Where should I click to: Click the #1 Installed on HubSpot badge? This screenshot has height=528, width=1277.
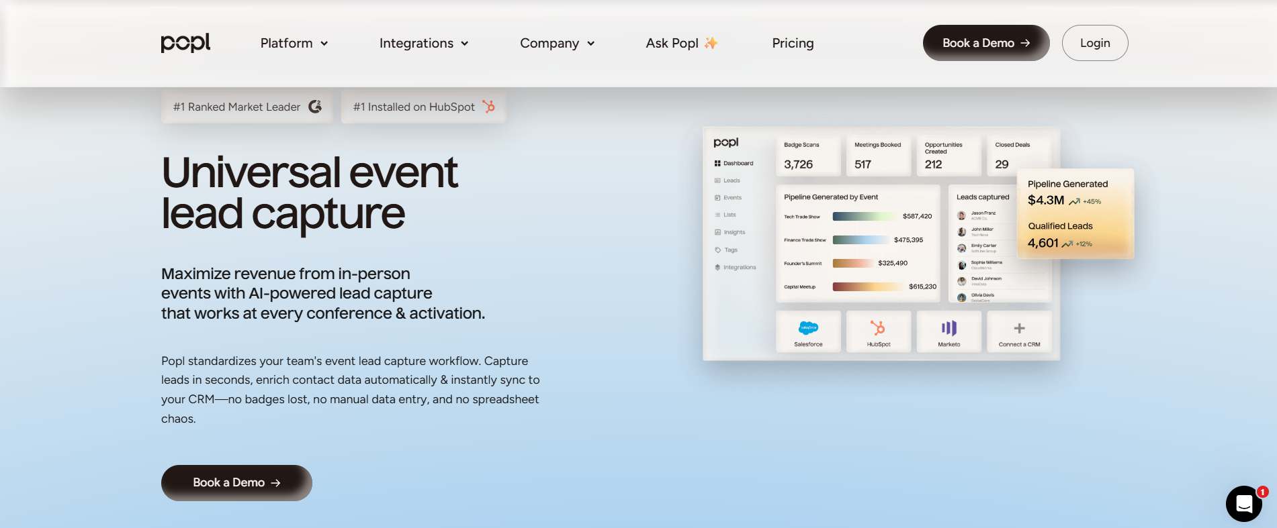click(424, 107)
